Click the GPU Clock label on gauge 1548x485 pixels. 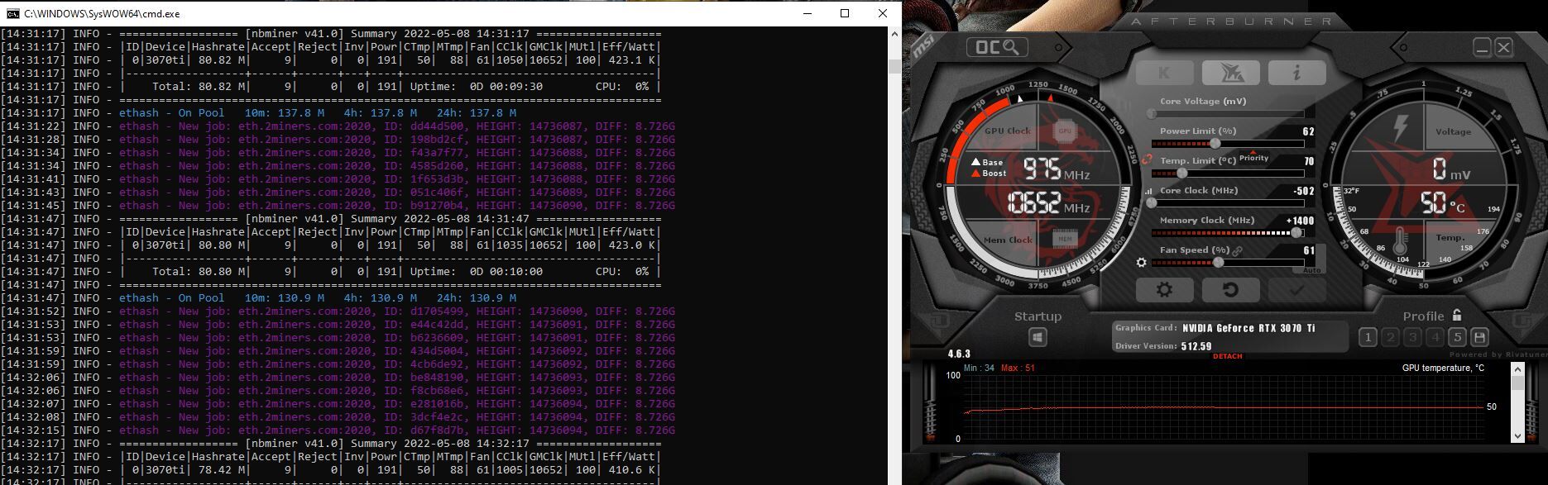pos(1007,131)
